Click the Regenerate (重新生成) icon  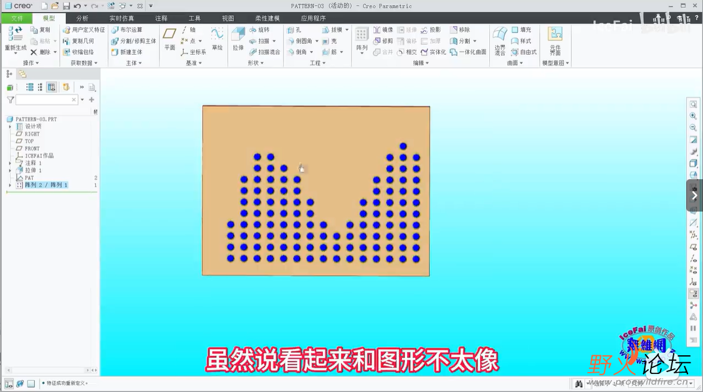pyautogui.click(x=15, y=34)
